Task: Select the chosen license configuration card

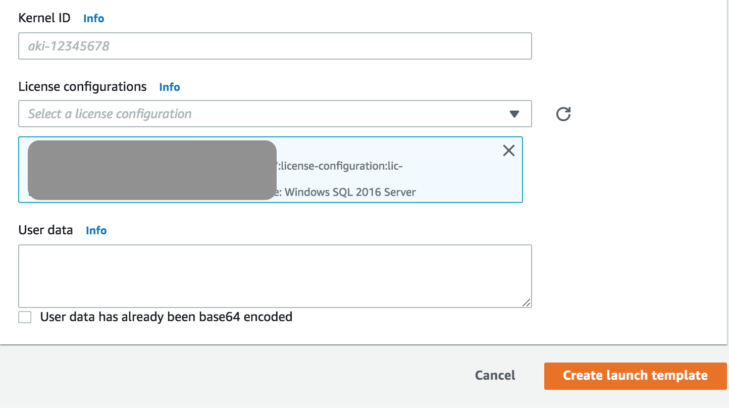Action: (x=271, y=170)
